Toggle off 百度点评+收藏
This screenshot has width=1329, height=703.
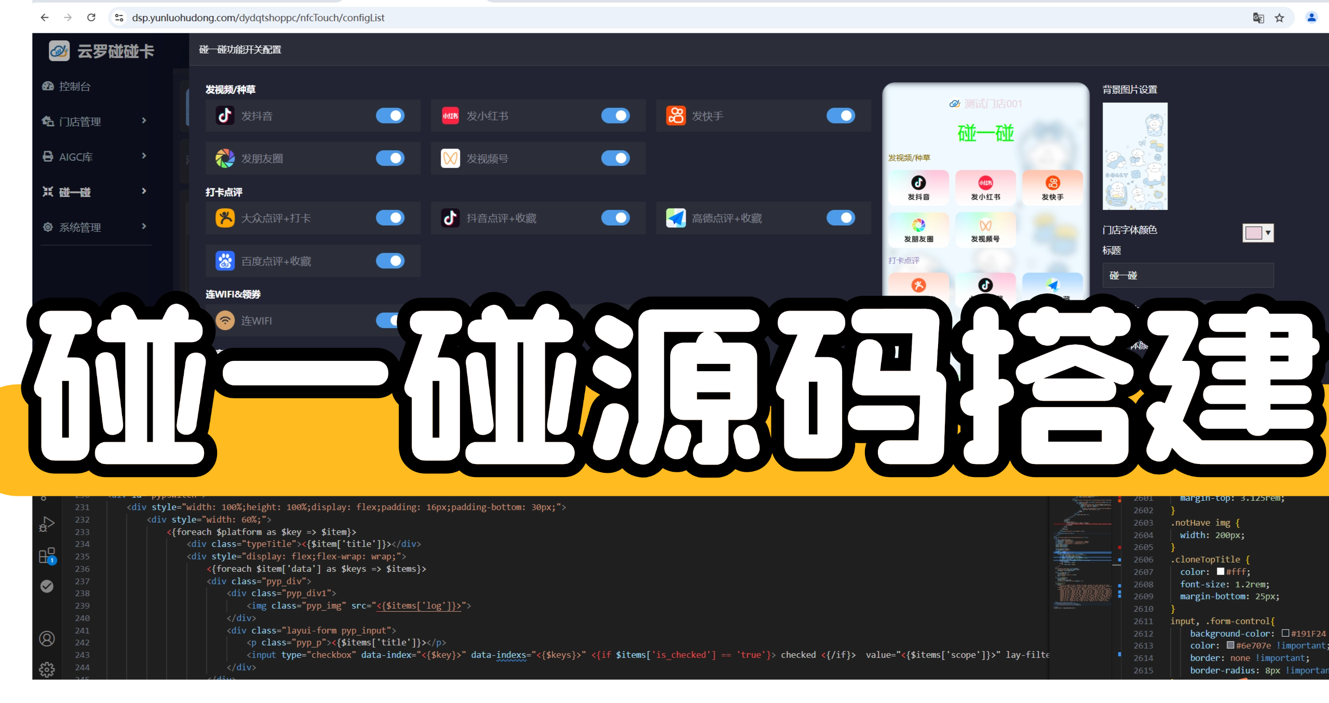[390, 261]
